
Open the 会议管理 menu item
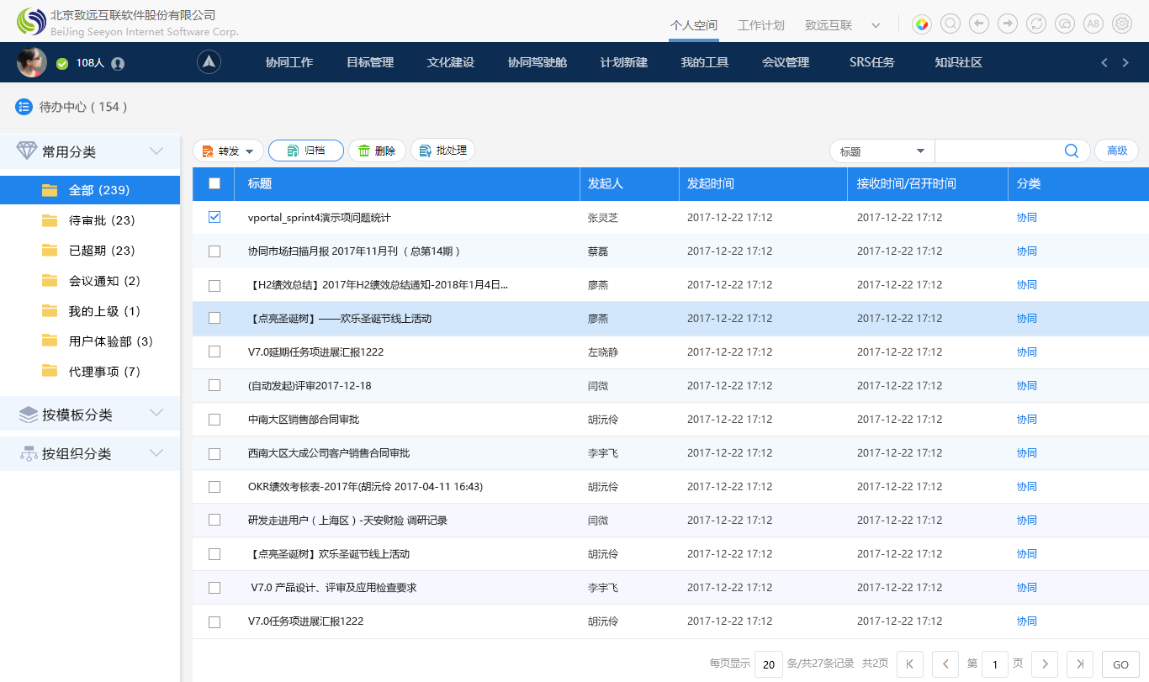(784, 61)
